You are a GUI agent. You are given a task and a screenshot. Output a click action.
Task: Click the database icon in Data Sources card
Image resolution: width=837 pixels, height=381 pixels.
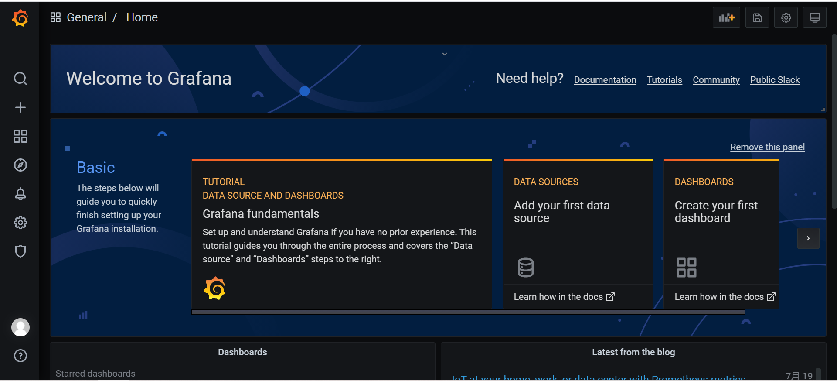pyautogui.click(x=525, y=268)
